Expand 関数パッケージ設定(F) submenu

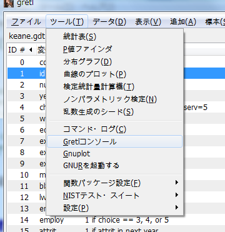pos(114,183)
